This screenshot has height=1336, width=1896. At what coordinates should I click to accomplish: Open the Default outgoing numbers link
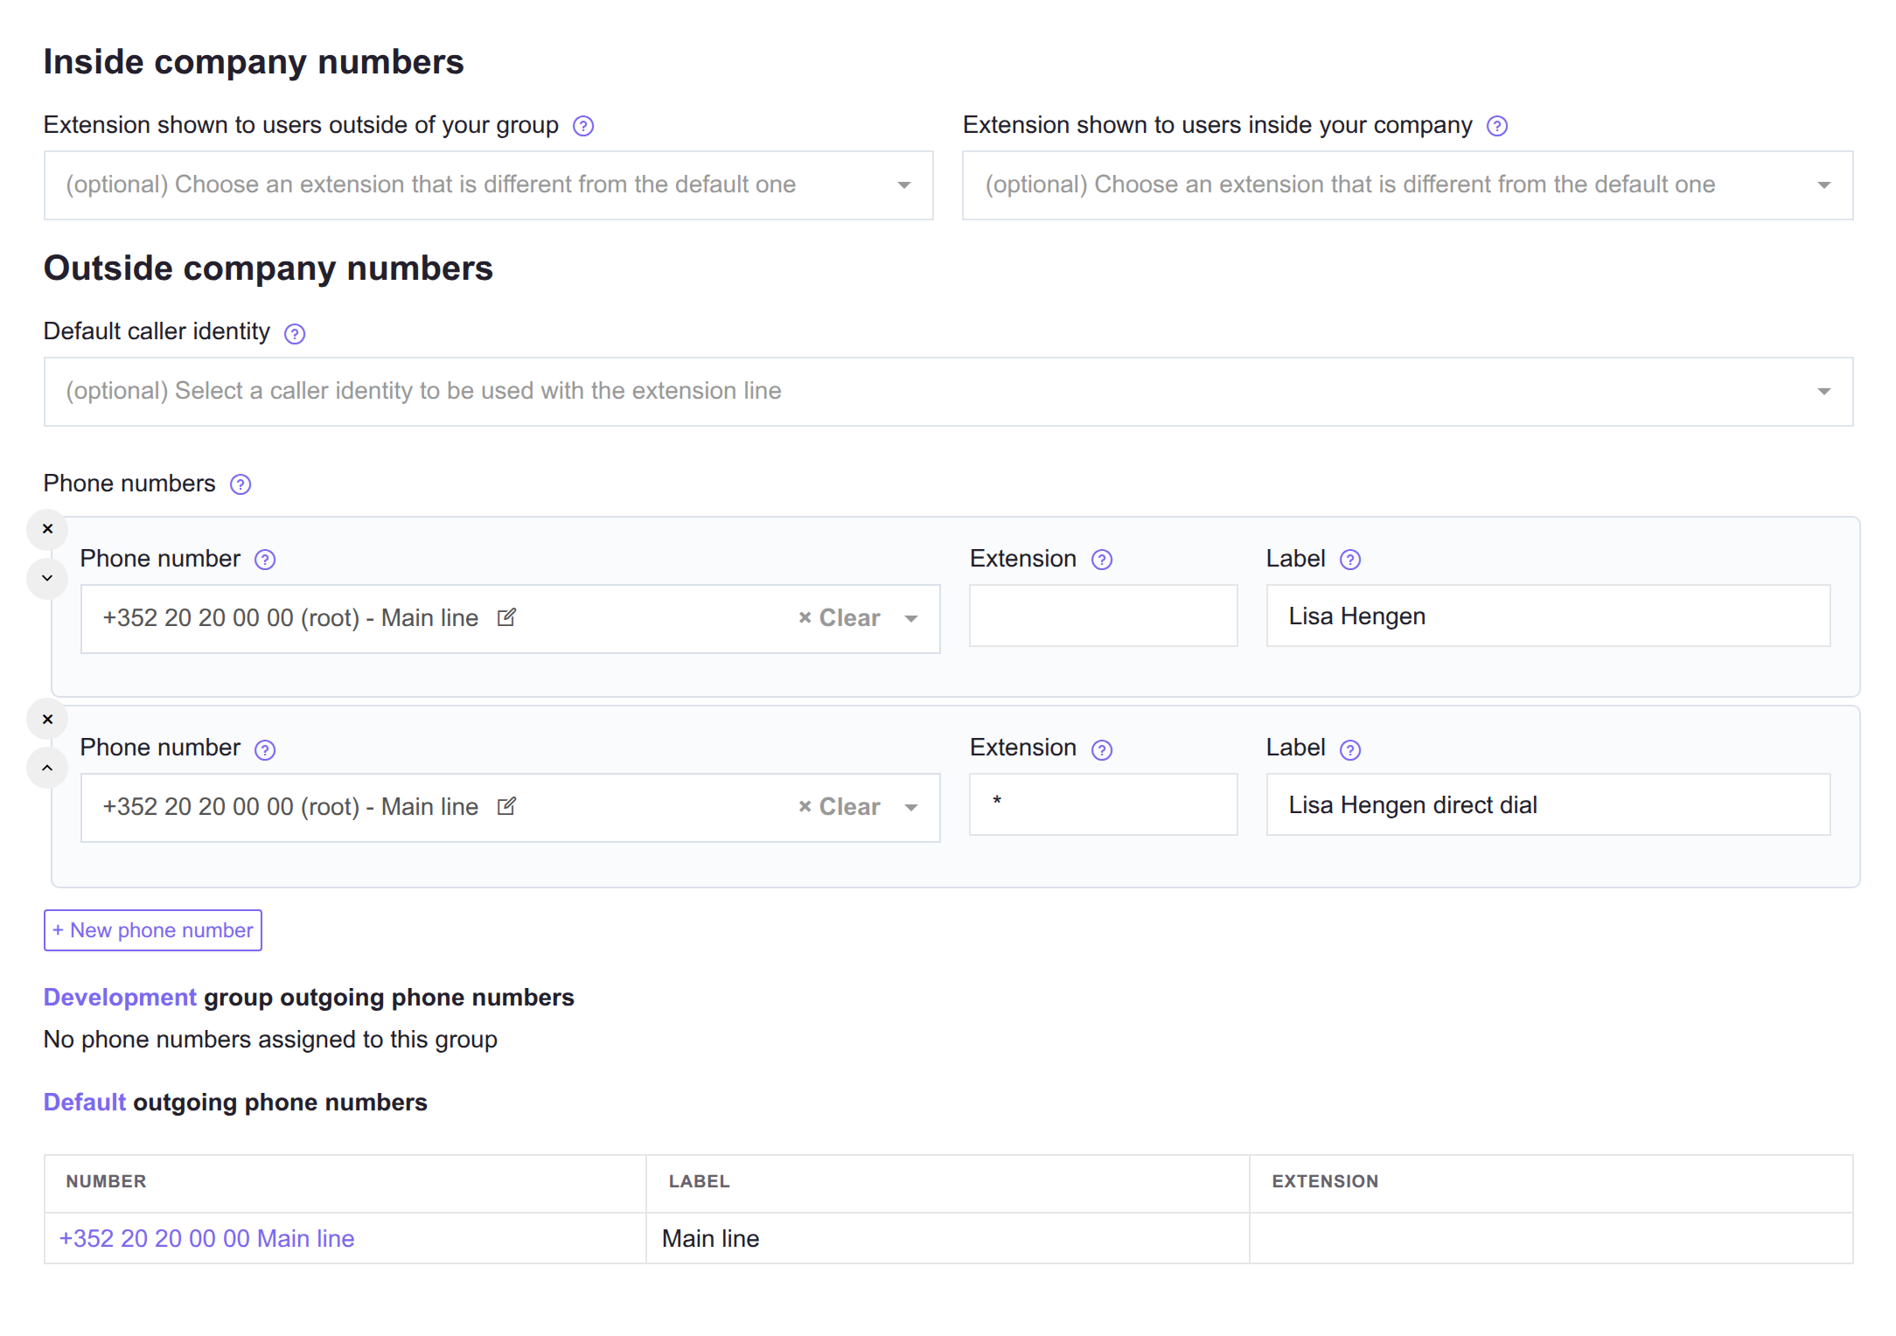pyautogui.click(x=85, y=1103)
